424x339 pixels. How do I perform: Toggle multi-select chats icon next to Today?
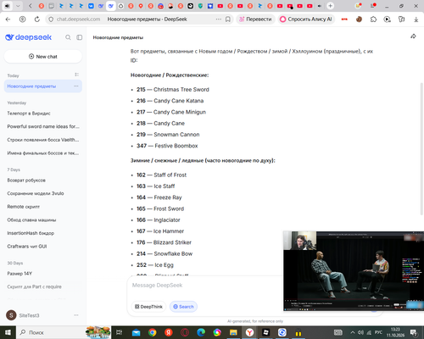(x=76, y=75)
